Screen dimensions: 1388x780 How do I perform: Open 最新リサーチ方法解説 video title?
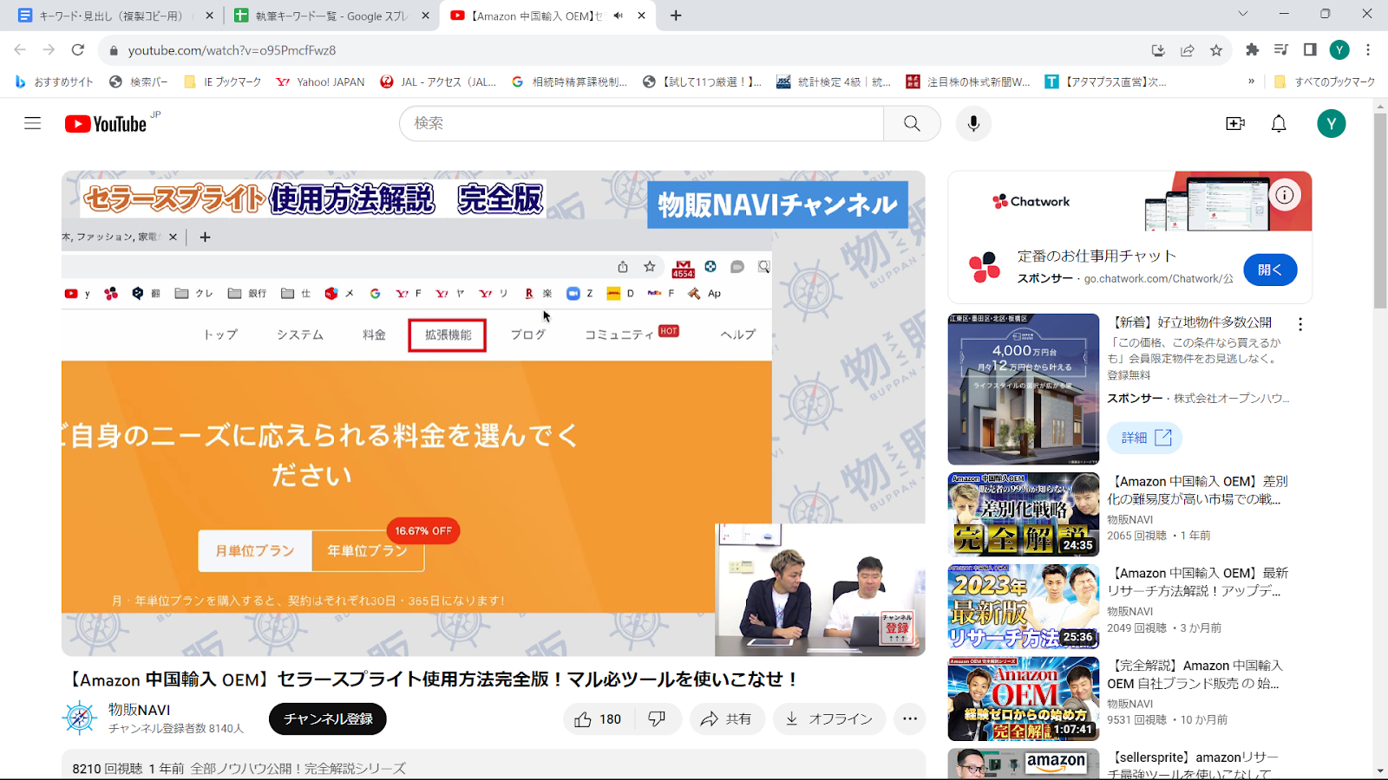(1198, 582)
